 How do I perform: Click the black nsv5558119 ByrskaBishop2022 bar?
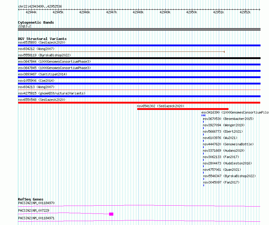tap(139, 58)
